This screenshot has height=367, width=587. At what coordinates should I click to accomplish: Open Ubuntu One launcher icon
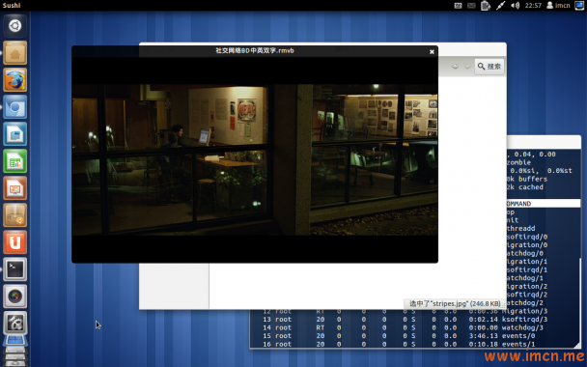point(15,241)
